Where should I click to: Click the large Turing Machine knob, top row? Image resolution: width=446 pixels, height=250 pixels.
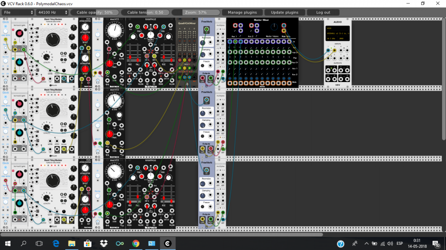click(53, 39)
